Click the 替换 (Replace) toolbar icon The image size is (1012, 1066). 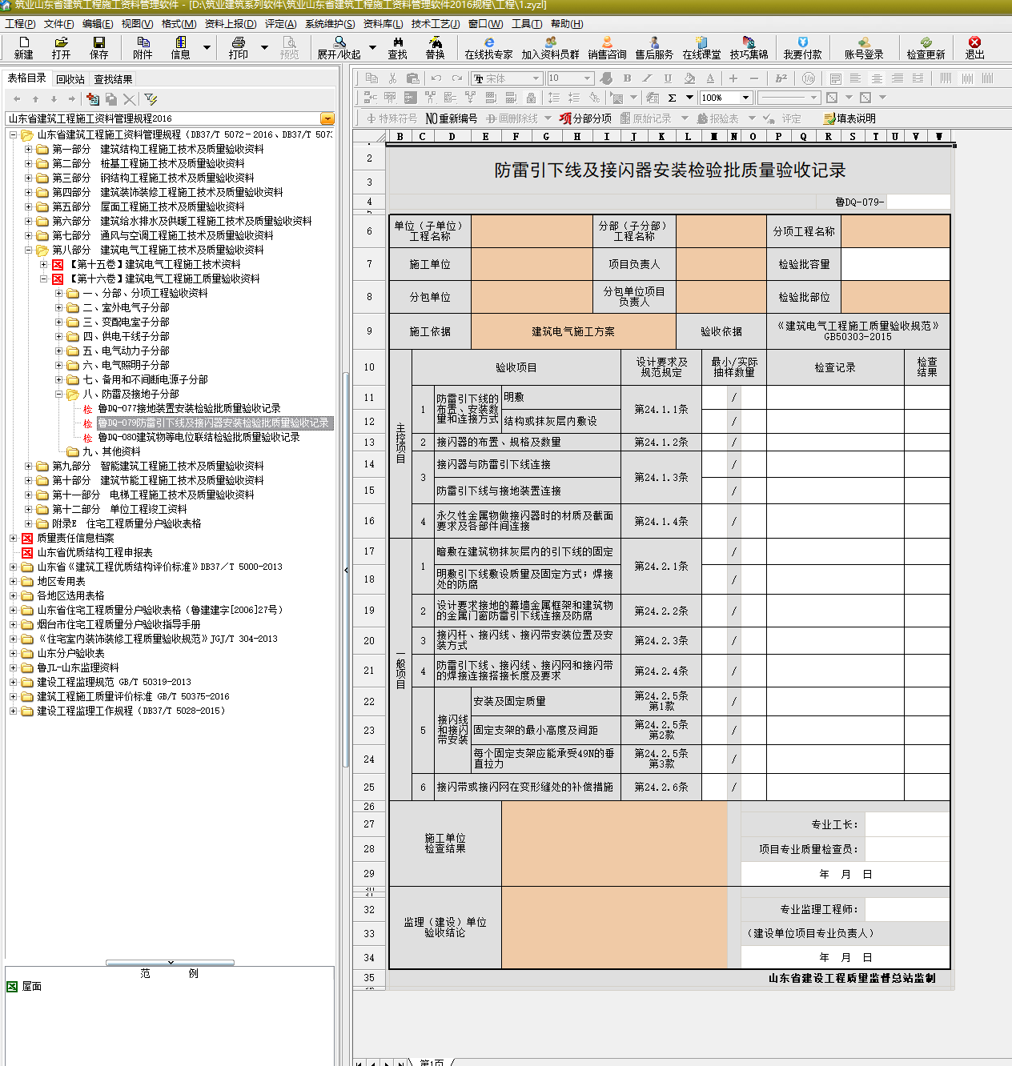(x=436, y=47)
